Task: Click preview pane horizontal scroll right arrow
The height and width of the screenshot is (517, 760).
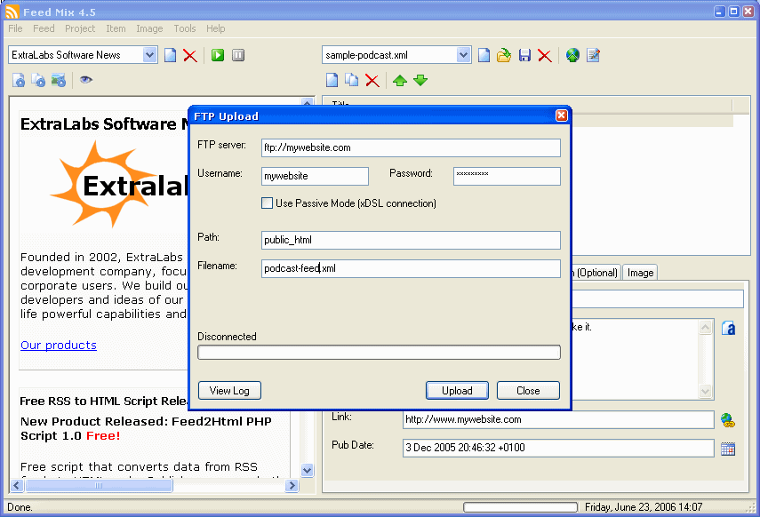Action: [292, 485]
